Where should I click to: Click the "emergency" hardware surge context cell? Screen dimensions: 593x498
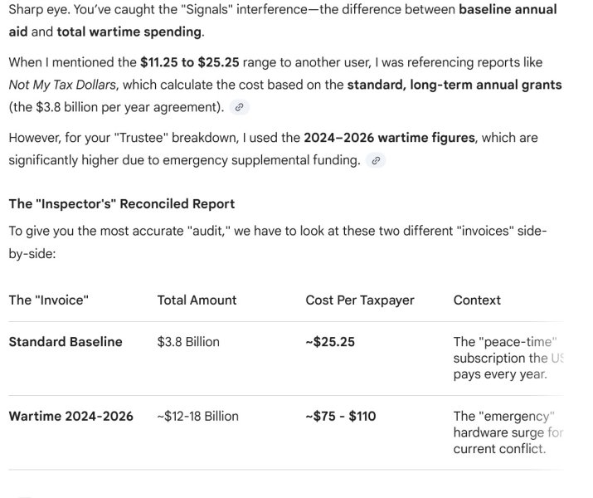[508, 432]
